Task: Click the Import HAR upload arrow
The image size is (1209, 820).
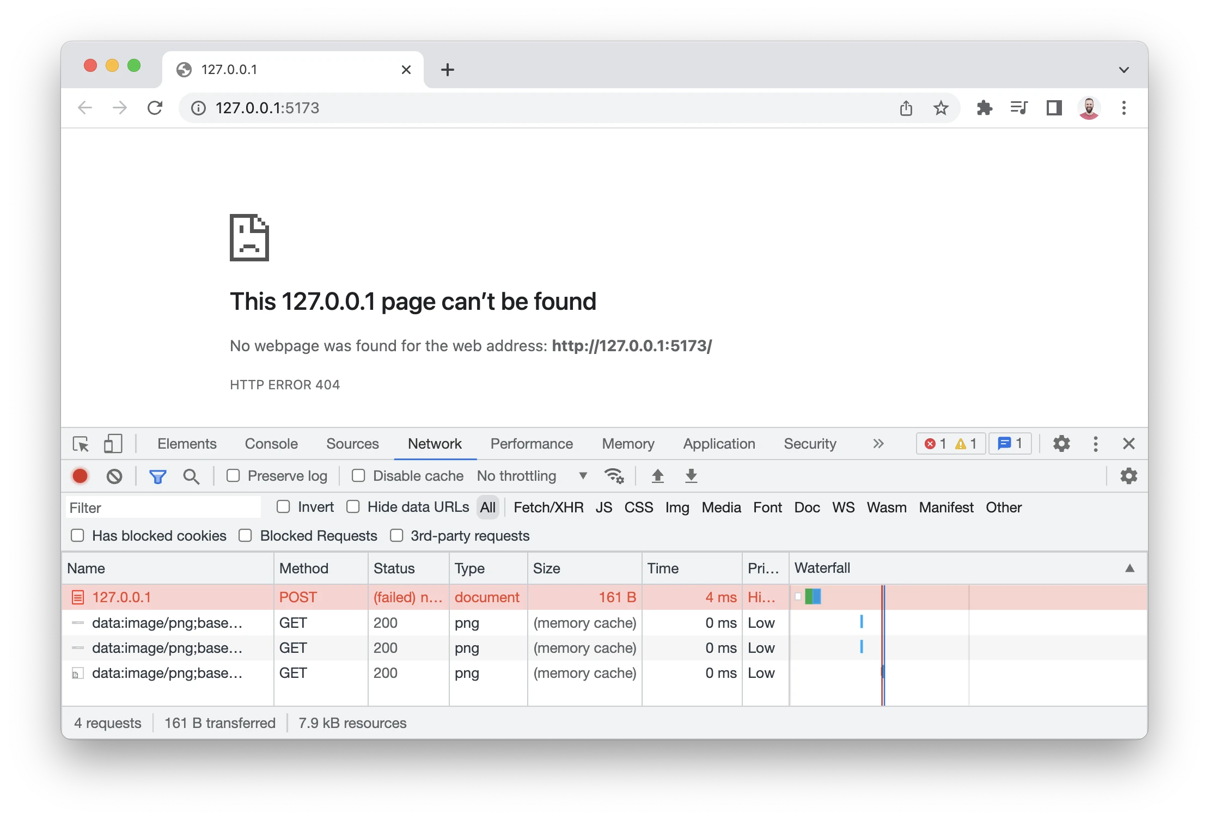Action: click(x=658, y=476)
